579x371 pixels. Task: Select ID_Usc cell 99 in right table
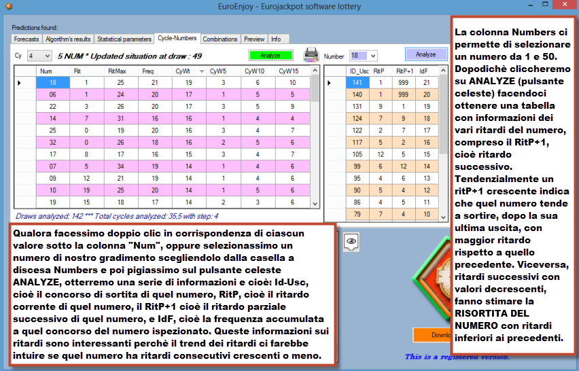coord(357,166)
